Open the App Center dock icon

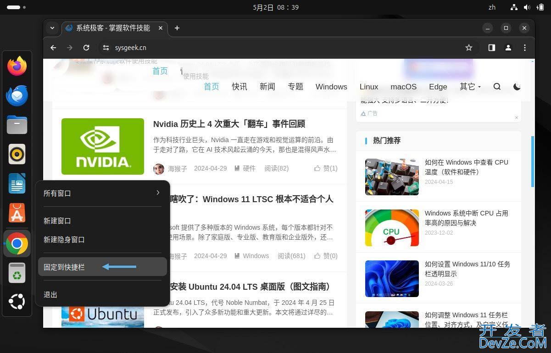tap(17, 213)
